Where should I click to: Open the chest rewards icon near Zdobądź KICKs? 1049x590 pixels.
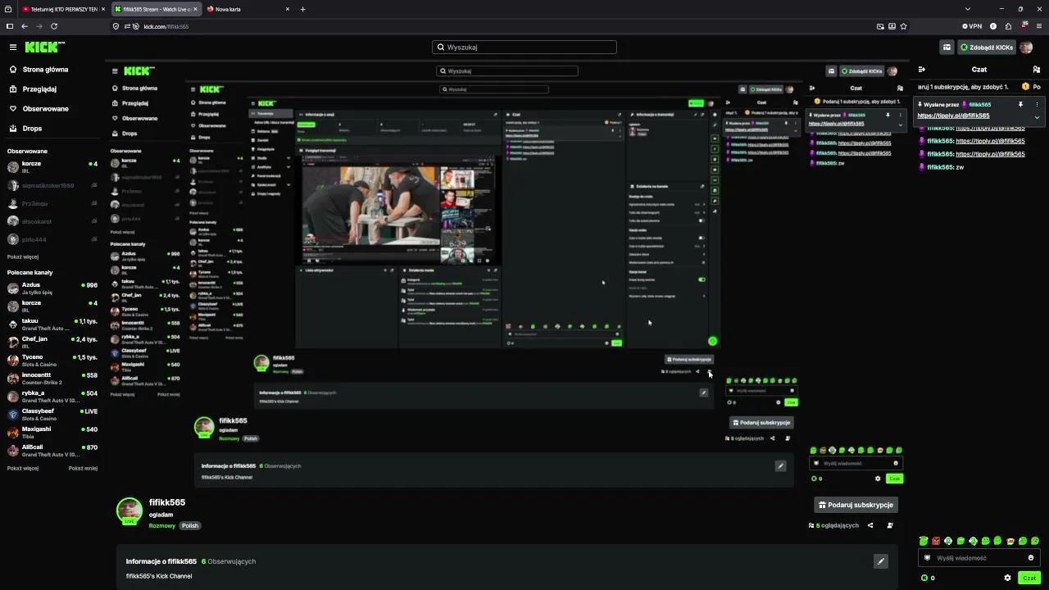[947, 48]
